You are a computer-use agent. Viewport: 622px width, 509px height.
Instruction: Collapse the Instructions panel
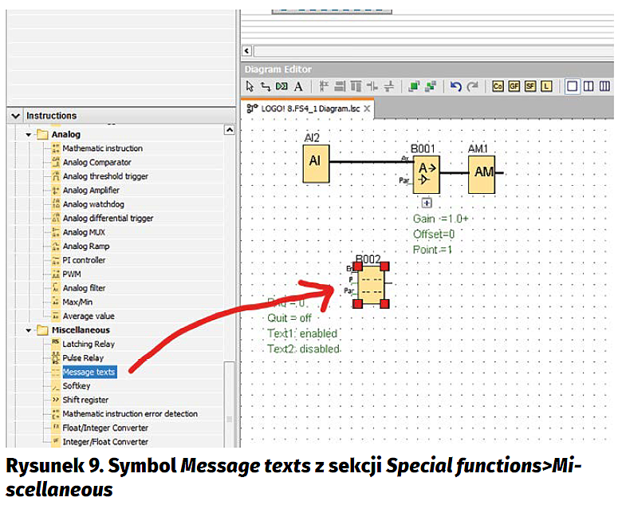point(15,116)
